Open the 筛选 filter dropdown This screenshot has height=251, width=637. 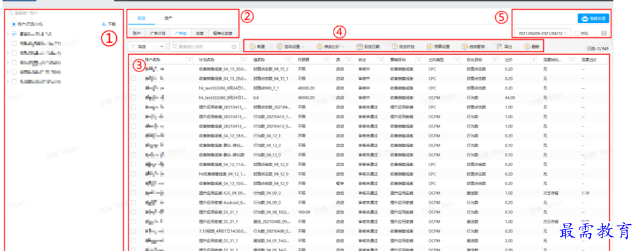coord(147,47)
